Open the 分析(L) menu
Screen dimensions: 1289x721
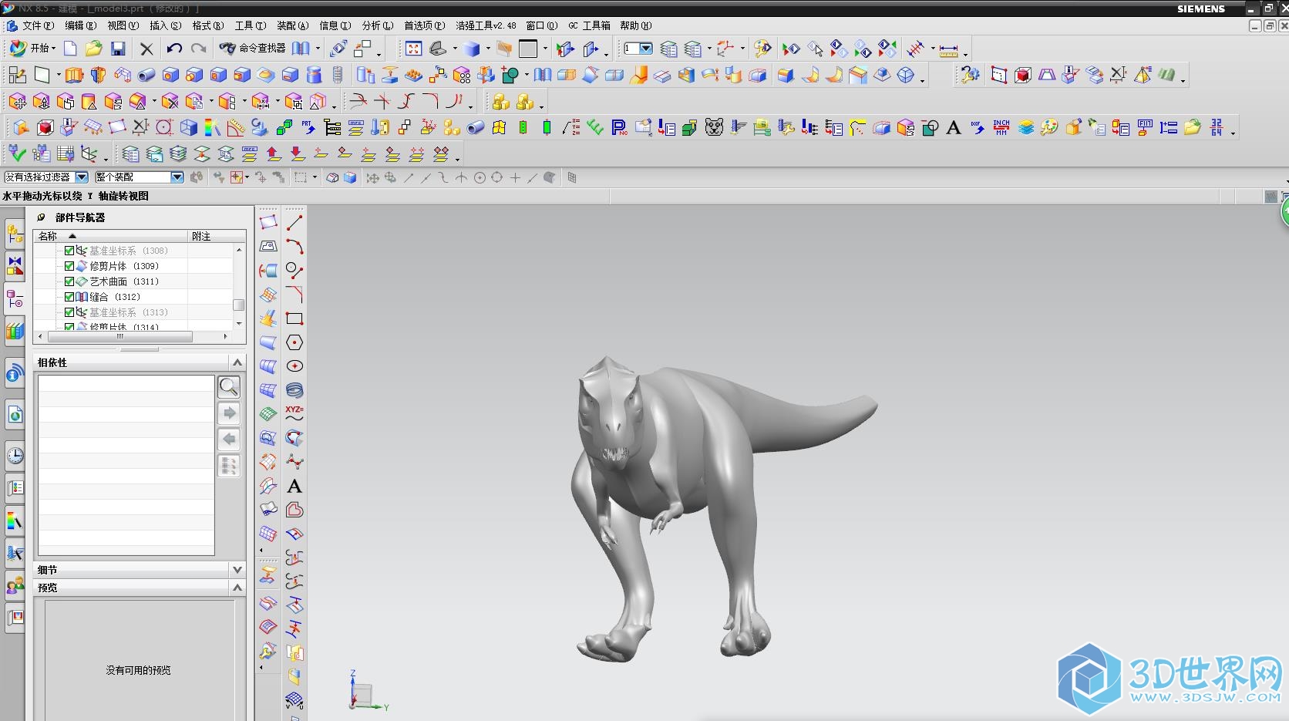click(x=378, y=25)
